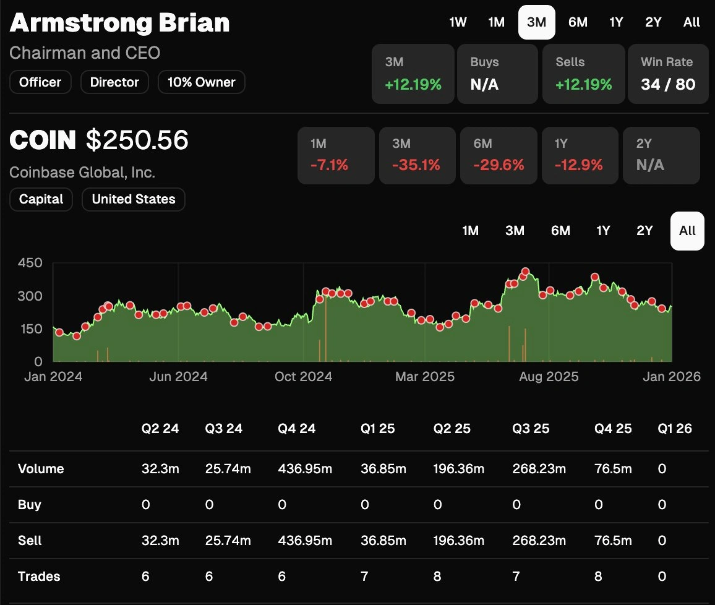715x605 pixels.
Task: Select the All timeframe in the top selector
Action: [x=691, y=22]
